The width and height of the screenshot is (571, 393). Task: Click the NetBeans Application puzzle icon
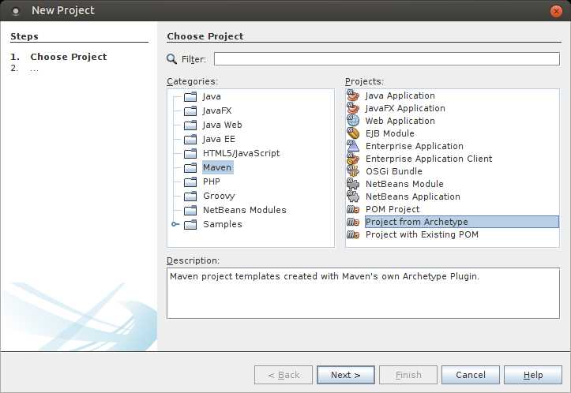point(353,196)
